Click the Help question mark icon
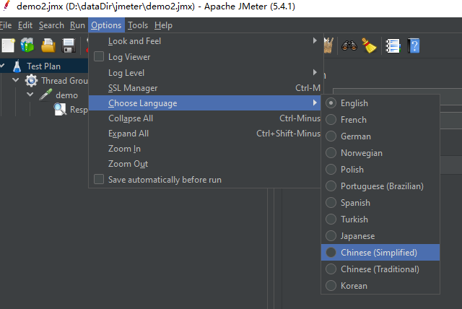The image size is (462, 309). pyautogui.click(x=414, y=46)
